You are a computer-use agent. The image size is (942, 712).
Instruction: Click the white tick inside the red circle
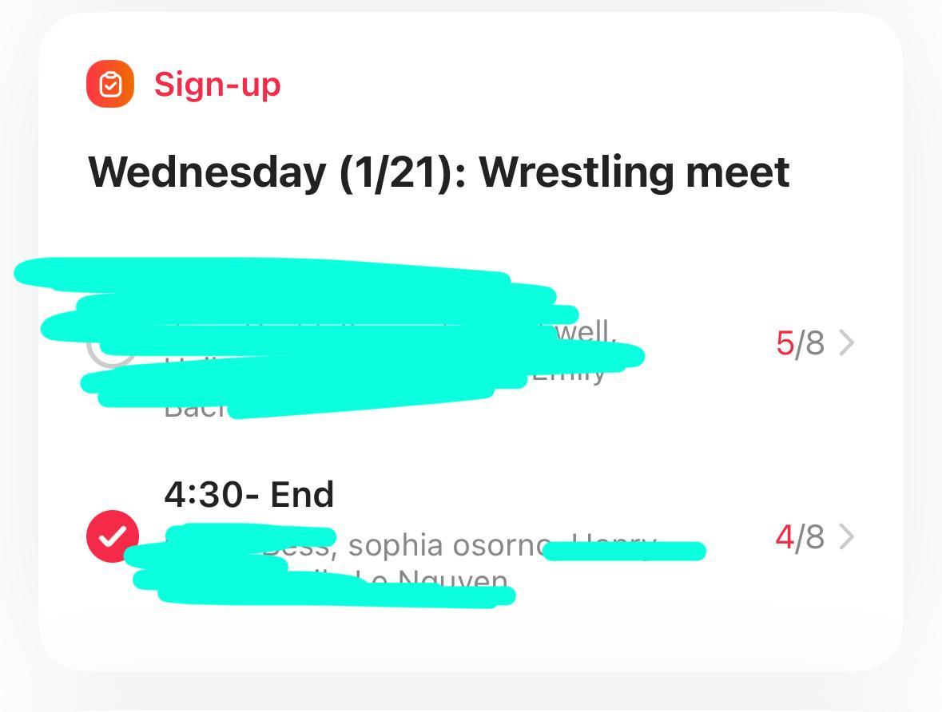pyautogui.click(x=113, y=536)
